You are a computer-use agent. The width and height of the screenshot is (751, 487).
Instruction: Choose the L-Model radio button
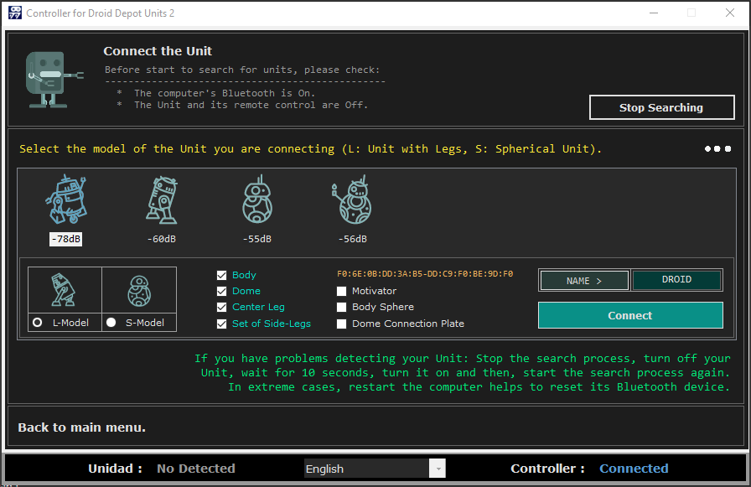pos(38,323)
